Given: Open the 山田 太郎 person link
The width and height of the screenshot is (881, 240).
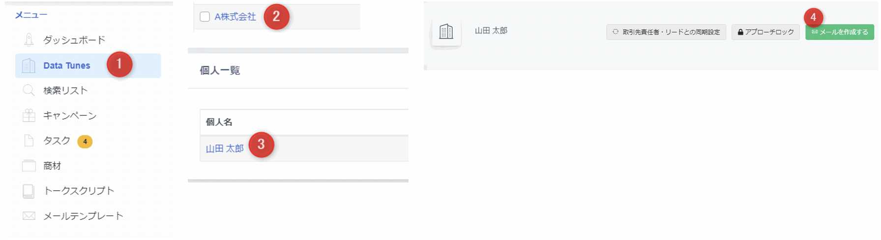Looking at the screenshot, I should (x=225, y=149).
